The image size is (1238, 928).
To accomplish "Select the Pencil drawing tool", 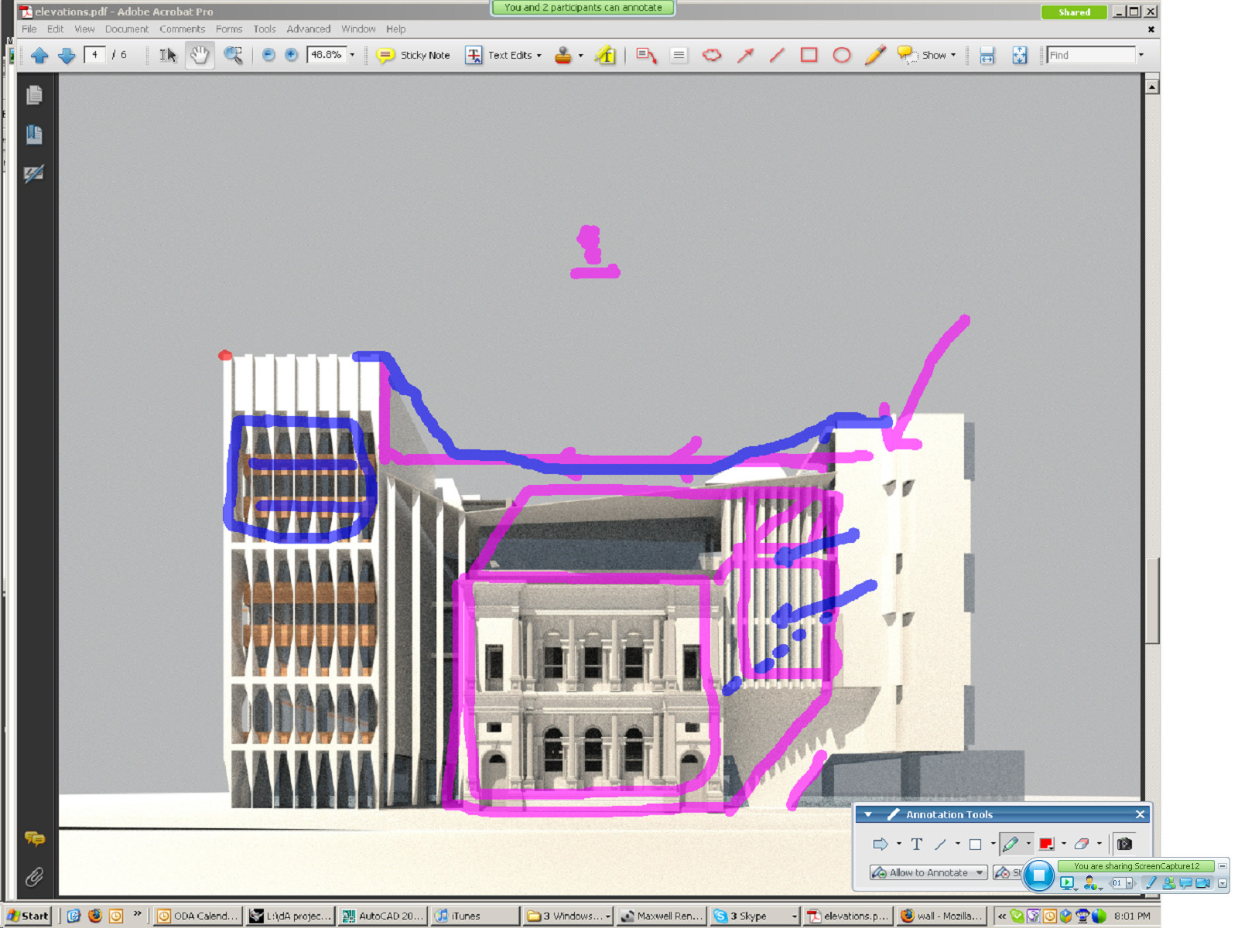I will click(875, 55).
